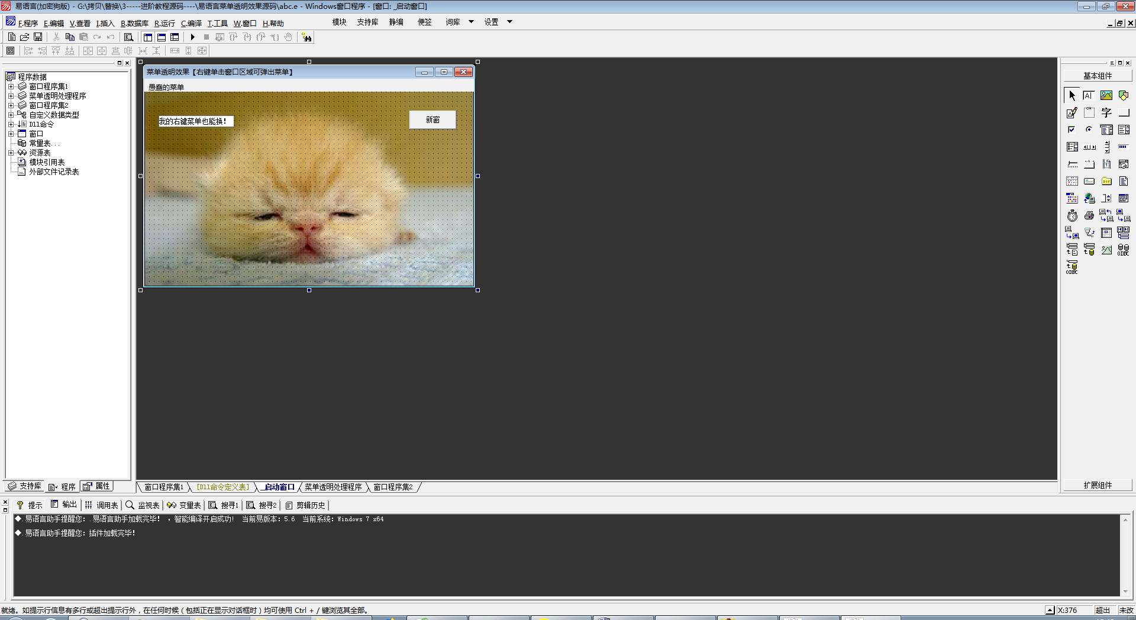The image size is (1136, 620).
Task: Click the output panel scrollbar down arrow
Action: [1125, 591]
